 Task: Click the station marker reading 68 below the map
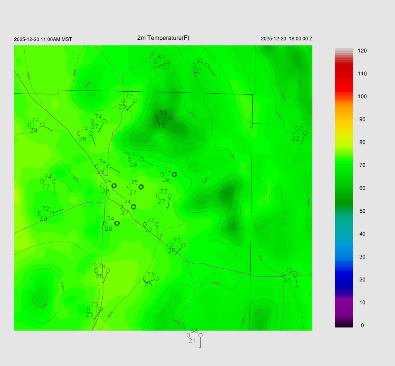coord(200,335)
